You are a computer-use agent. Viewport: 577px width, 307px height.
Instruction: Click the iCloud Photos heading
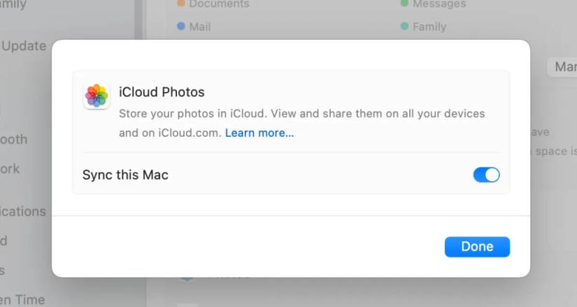click(162, 92)
